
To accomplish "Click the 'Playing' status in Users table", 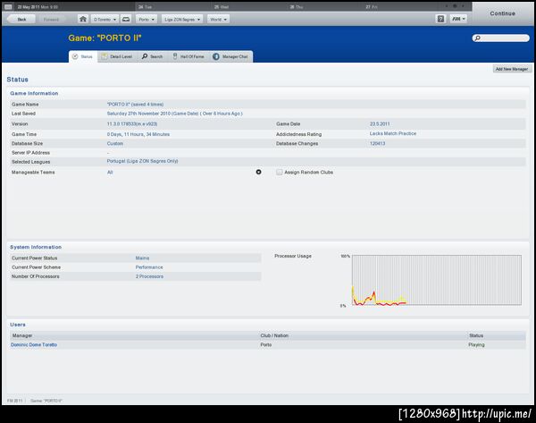I will pyautogui.click(x=476, y=344).
